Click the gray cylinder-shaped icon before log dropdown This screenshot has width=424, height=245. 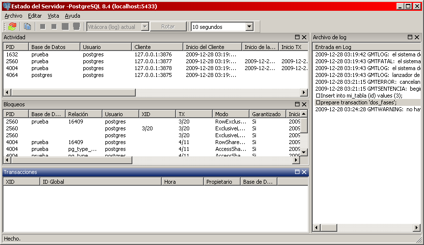pos(76,26)
